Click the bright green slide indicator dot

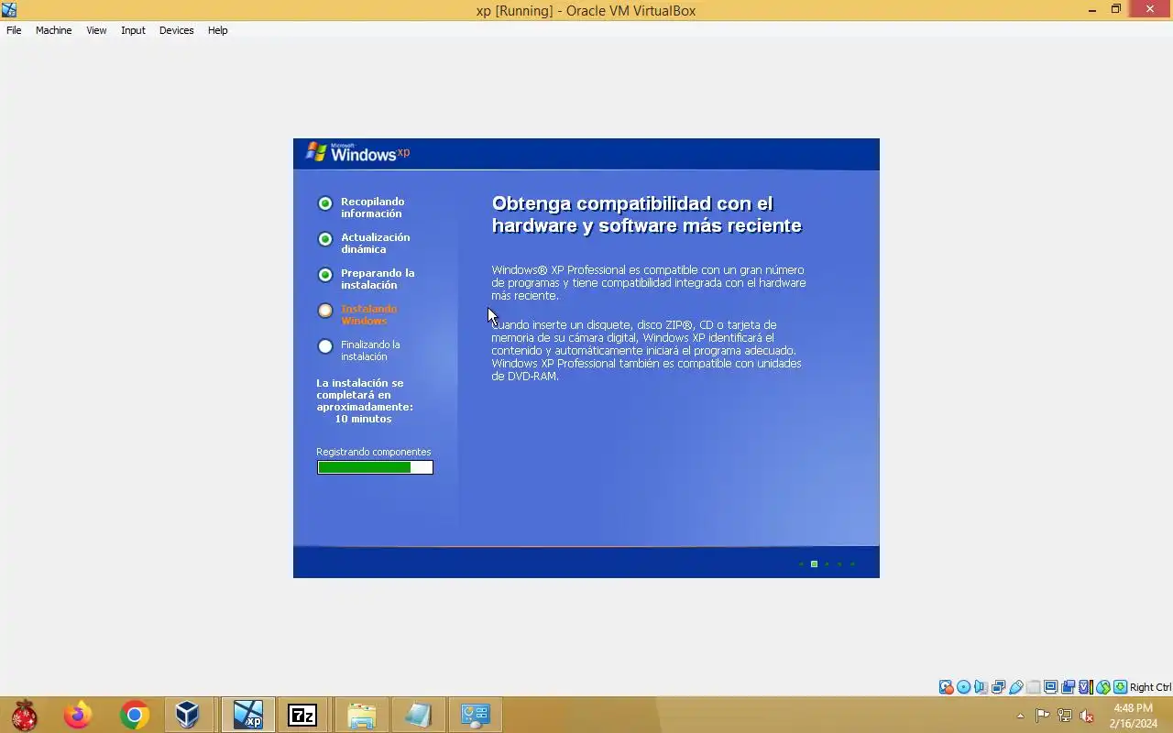[814, 563]
